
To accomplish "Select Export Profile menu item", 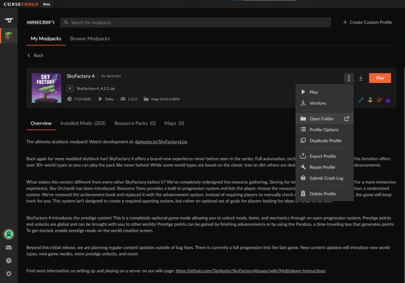I will click(324, 156).
